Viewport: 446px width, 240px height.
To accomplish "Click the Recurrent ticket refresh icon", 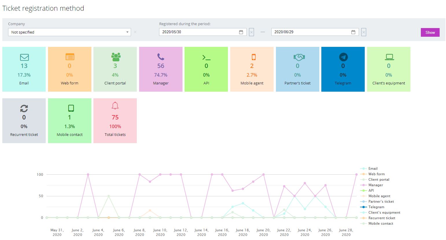I will 24,108.
